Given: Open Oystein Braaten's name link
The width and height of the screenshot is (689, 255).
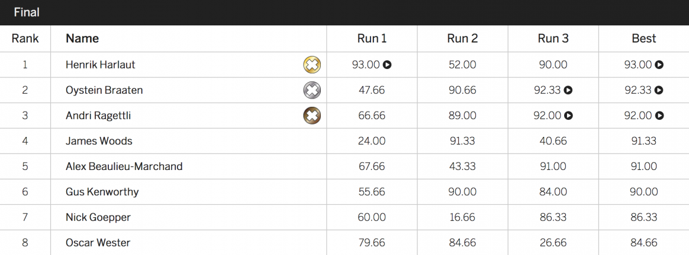Looking at the screenshot, I should [104, 90].
